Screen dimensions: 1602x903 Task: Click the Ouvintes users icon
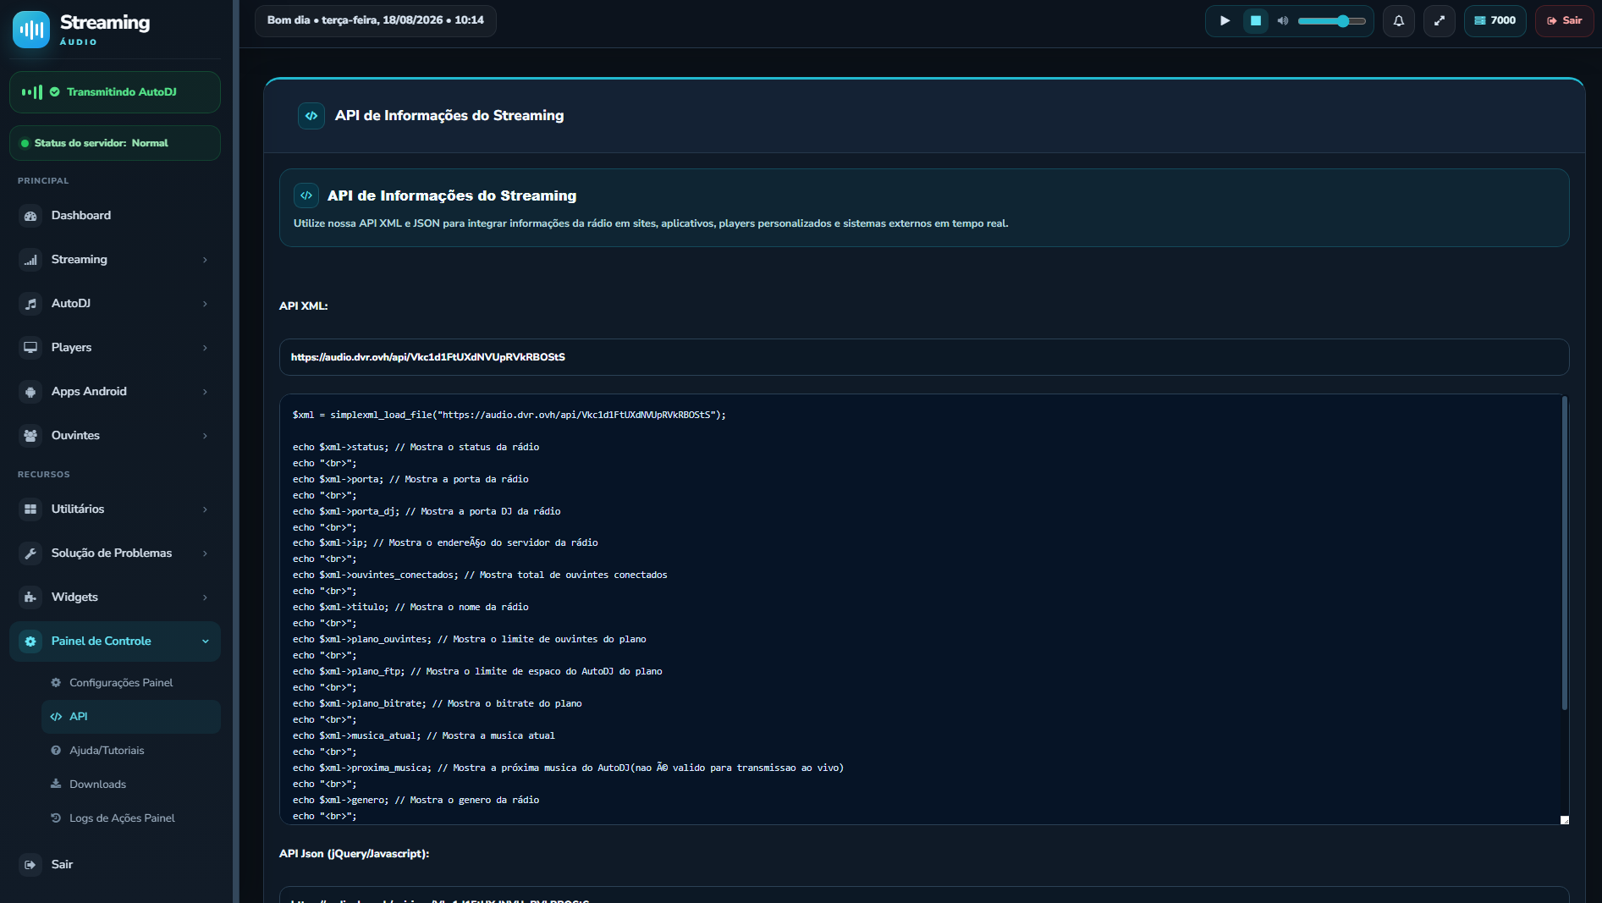coord(30,436)
